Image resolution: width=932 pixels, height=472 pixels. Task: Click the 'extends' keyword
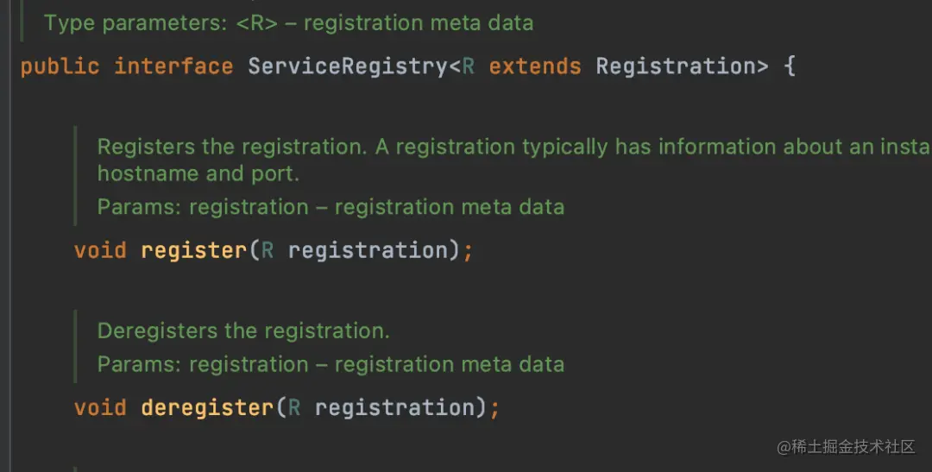click(x=535, y=66)
